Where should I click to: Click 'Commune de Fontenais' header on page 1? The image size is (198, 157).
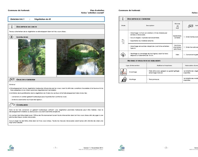coord(19,10)
